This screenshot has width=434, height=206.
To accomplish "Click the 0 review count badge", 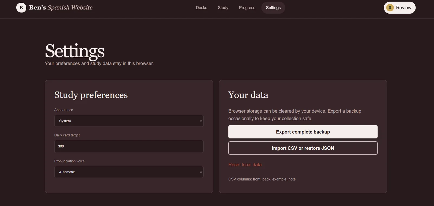I will pyautogui.click(x=390, y=8).
